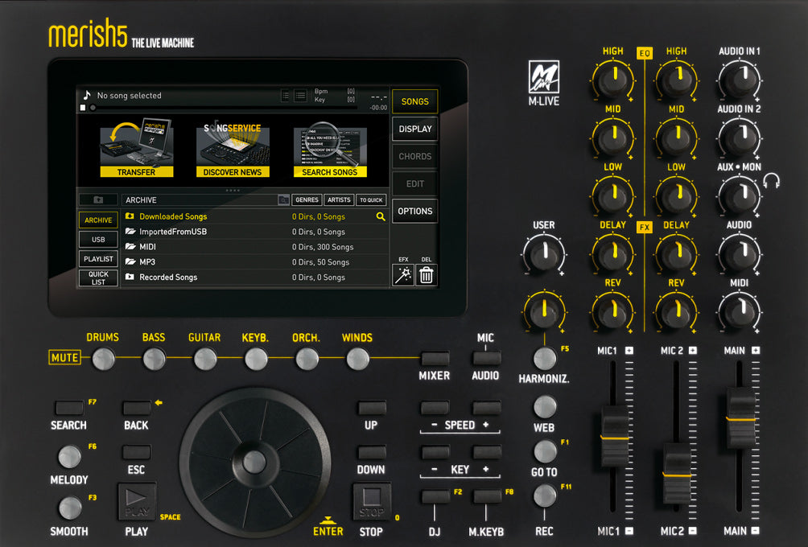
Task: Click the song progress bar
Action: point(225,107)
